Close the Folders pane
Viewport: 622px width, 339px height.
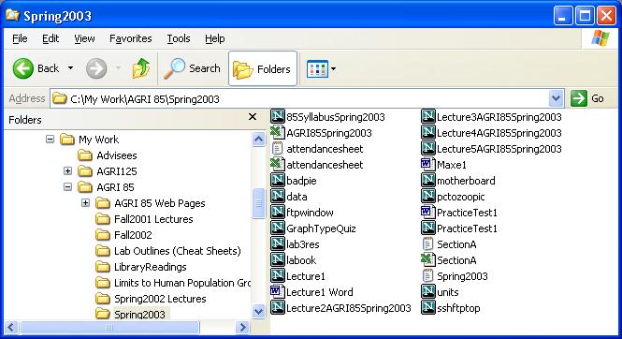coord(253,117)
